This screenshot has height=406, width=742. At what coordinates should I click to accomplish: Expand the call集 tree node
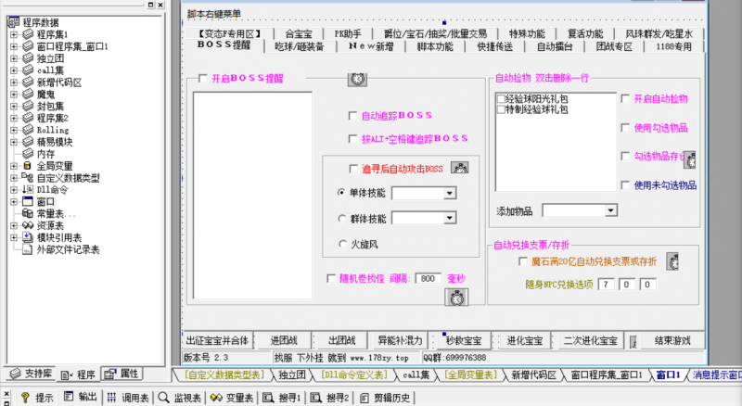pos(14,70)
